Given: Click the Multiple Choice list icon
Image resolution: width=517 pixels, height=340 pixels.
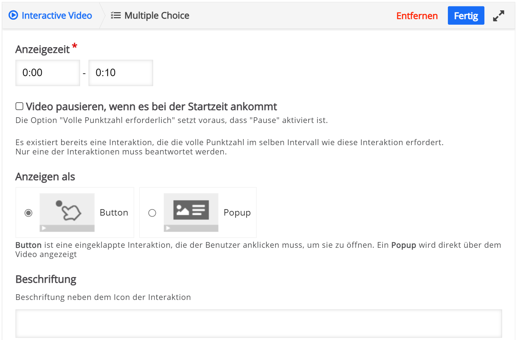Looking at the screenshot, I should (116, 15).
